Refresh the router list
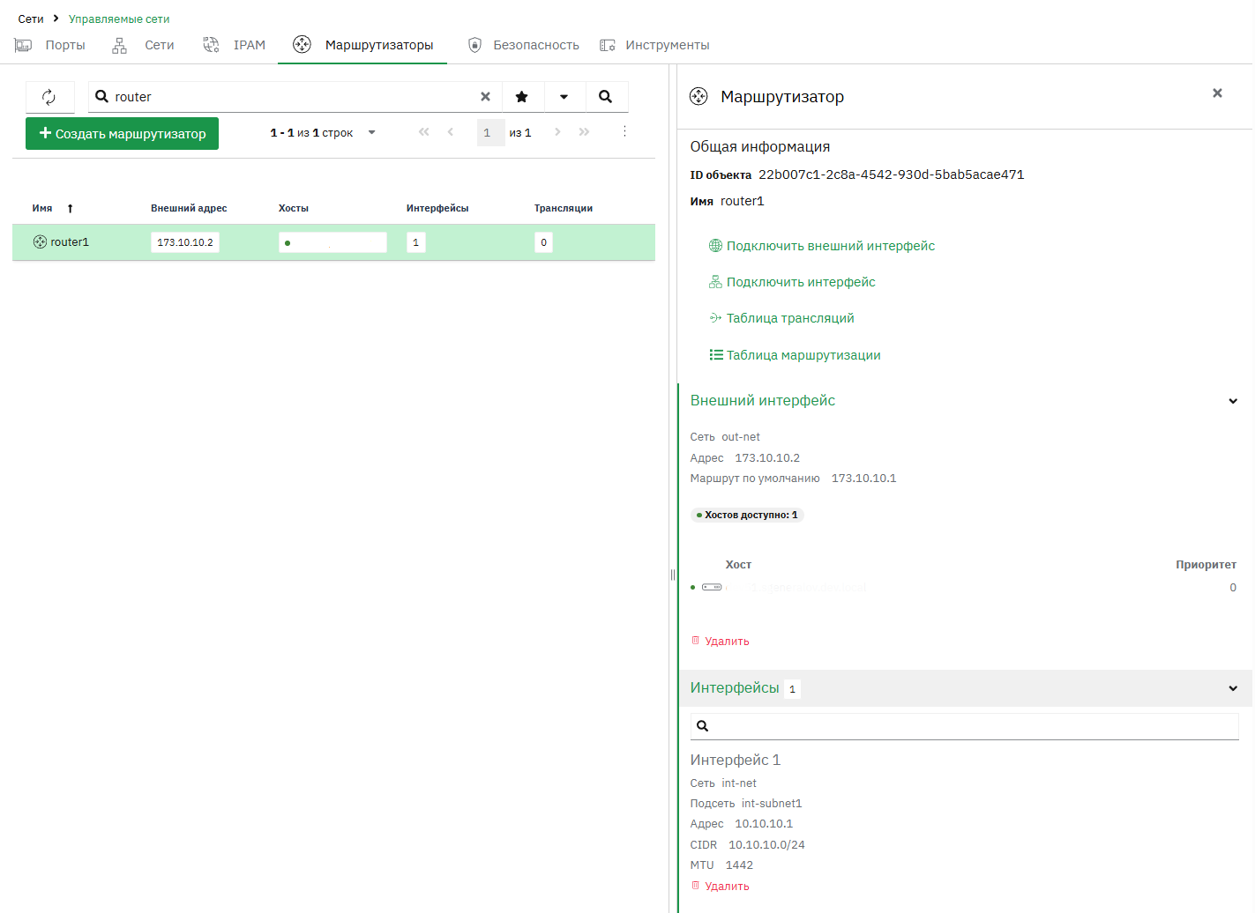This screenshot has height=913, width=1255. point(49,97)
